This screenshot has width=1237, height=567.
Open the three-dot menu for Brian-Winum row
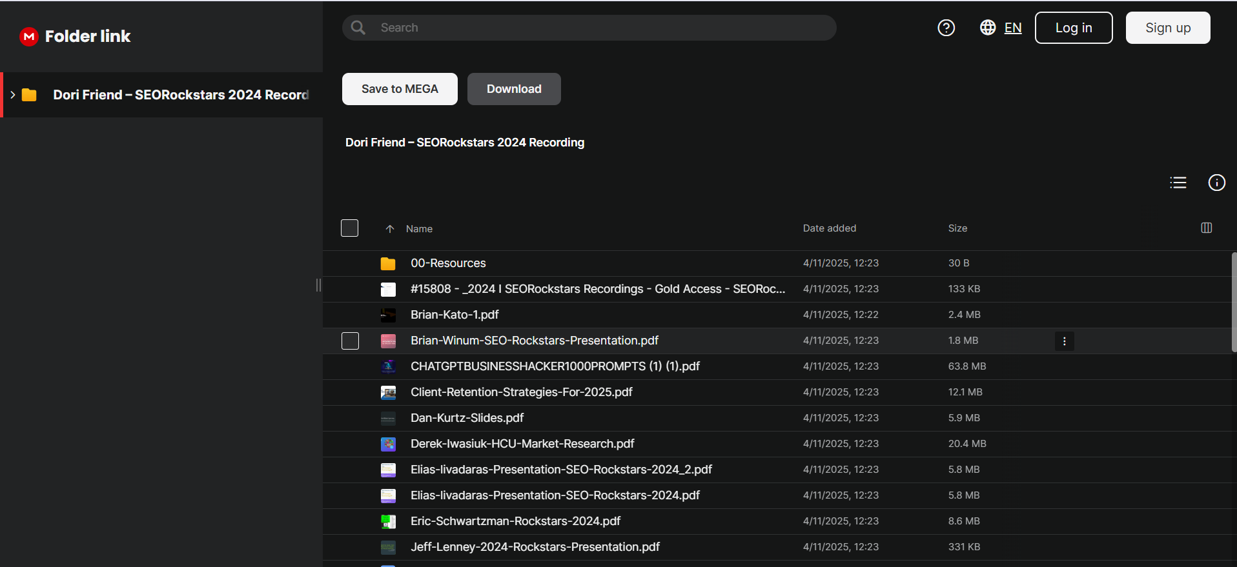pos(1065,341)
